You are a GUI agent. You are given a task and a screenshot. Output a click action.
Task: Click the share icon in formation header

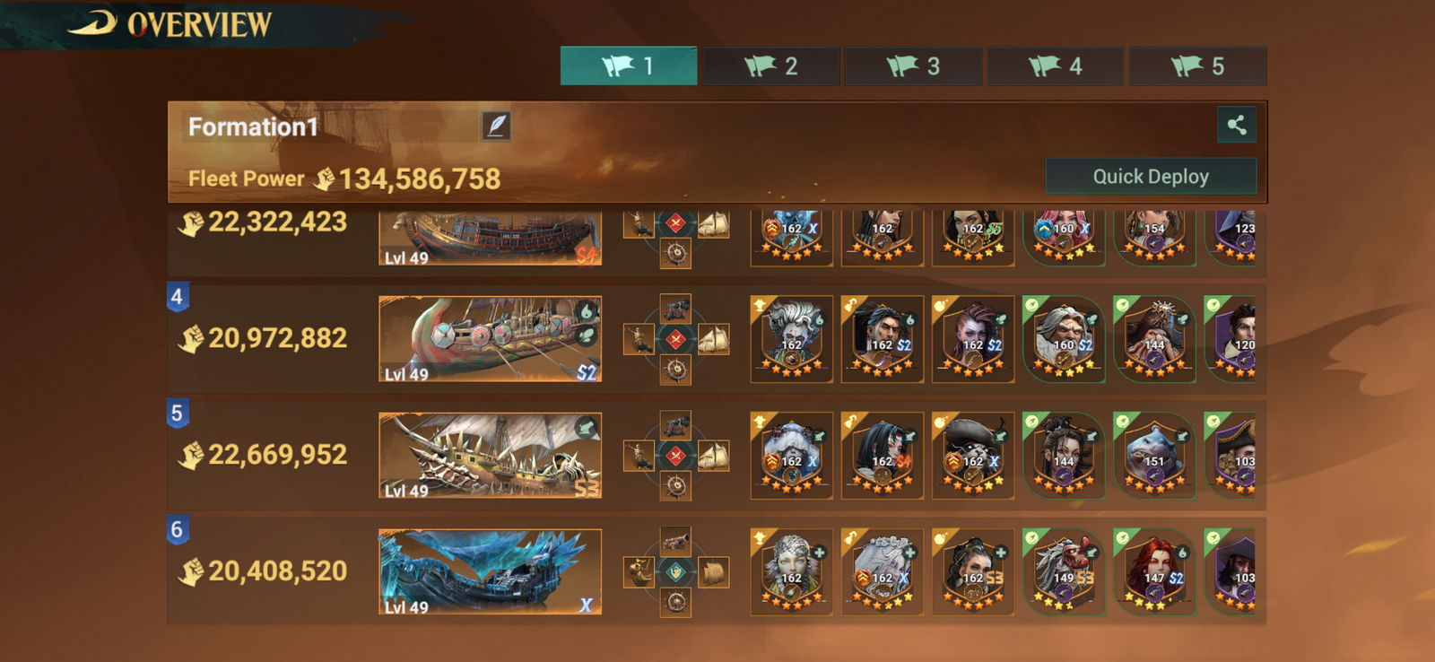coord(1237,125)
